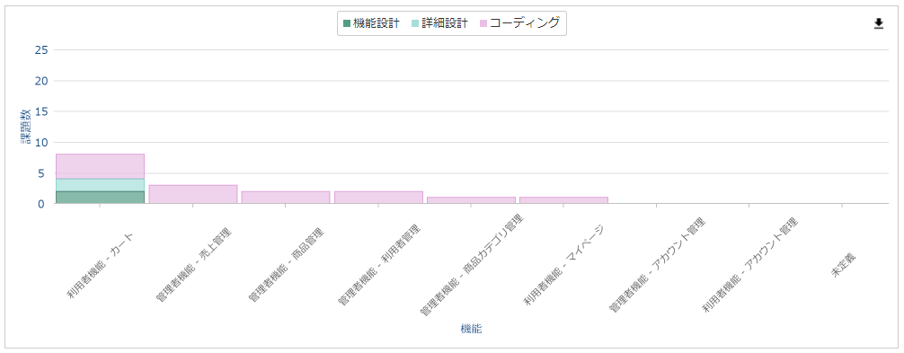
Task: Click the pink コーディング legend swatch
Action: tap(483, 23)
